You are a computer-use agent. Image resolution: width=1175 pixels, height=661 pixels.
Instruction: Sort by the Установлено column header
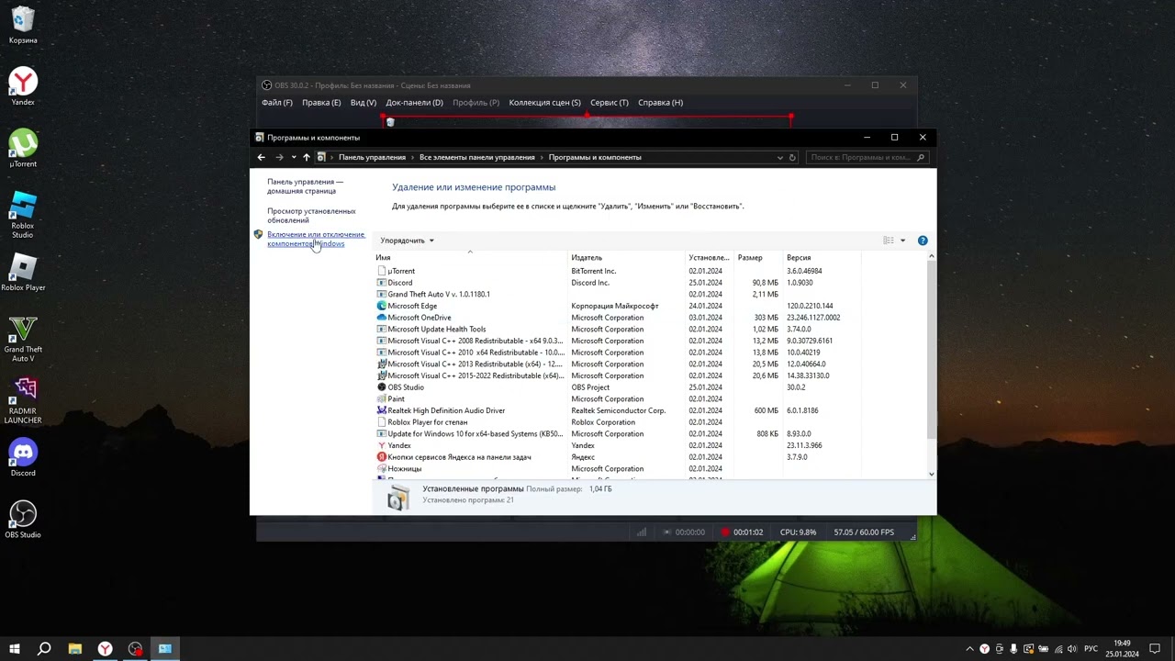pyautogui.click(x=710, y=258)
